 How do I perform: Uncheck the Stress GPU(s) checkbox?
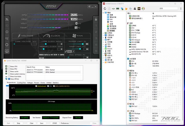8,79
